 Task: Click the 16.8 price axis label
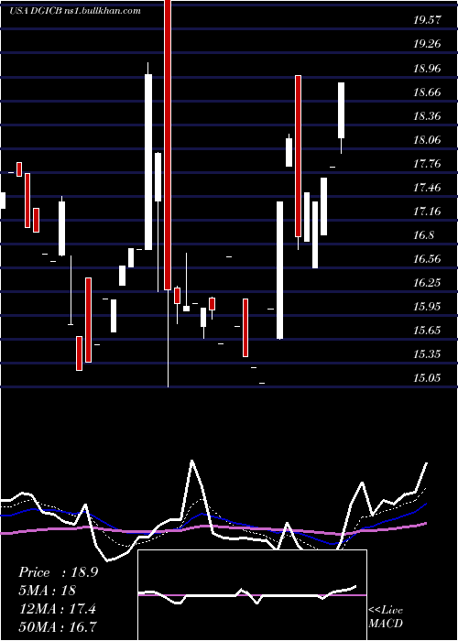(x=424, y=235)
